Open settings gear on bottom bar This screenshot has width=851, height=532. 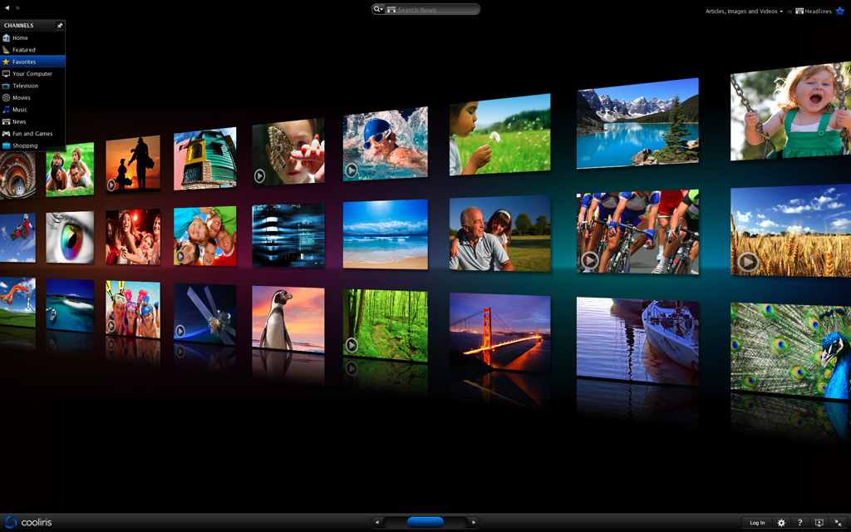pyautogui.click(x=781, y=523)
